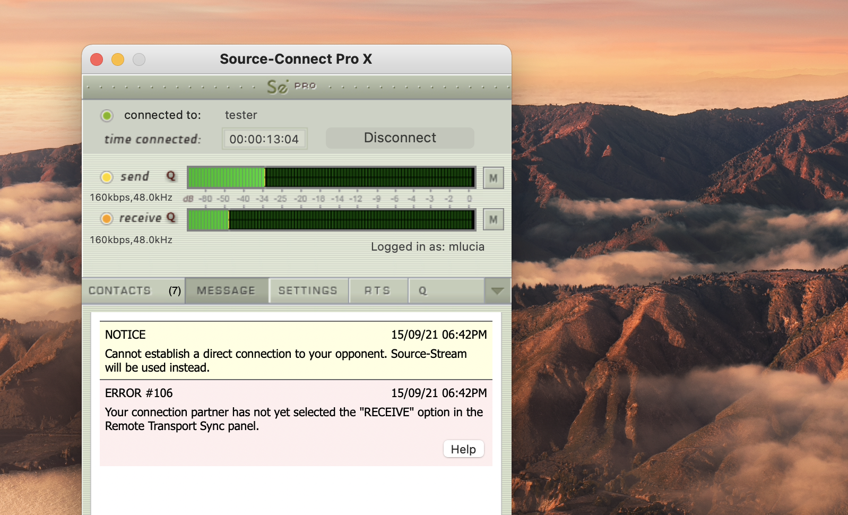Click the send audio level meter
Image resolution: width=848 pixels, height=515 pixels.
click(331, 177)
